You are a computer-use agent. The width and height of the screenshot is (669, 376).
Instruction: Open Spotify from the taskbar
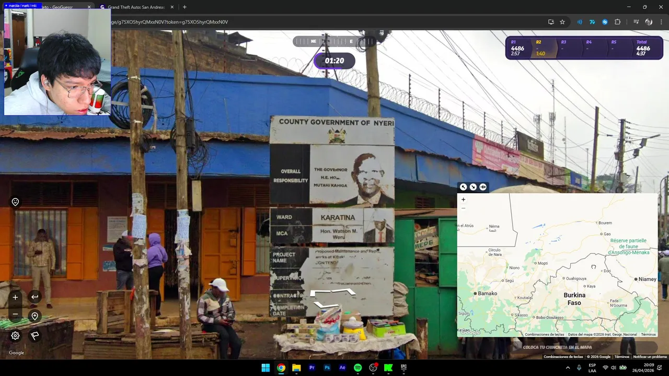pos(357,368)
